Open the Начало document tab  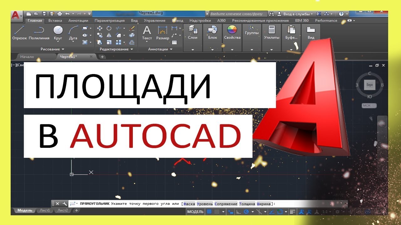[x=27, y=57]
